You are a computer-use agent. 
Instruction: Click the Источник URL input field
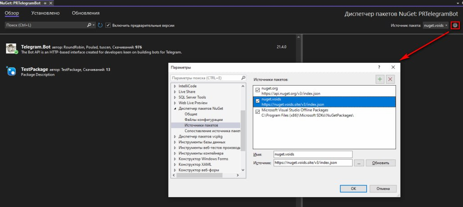313,163
